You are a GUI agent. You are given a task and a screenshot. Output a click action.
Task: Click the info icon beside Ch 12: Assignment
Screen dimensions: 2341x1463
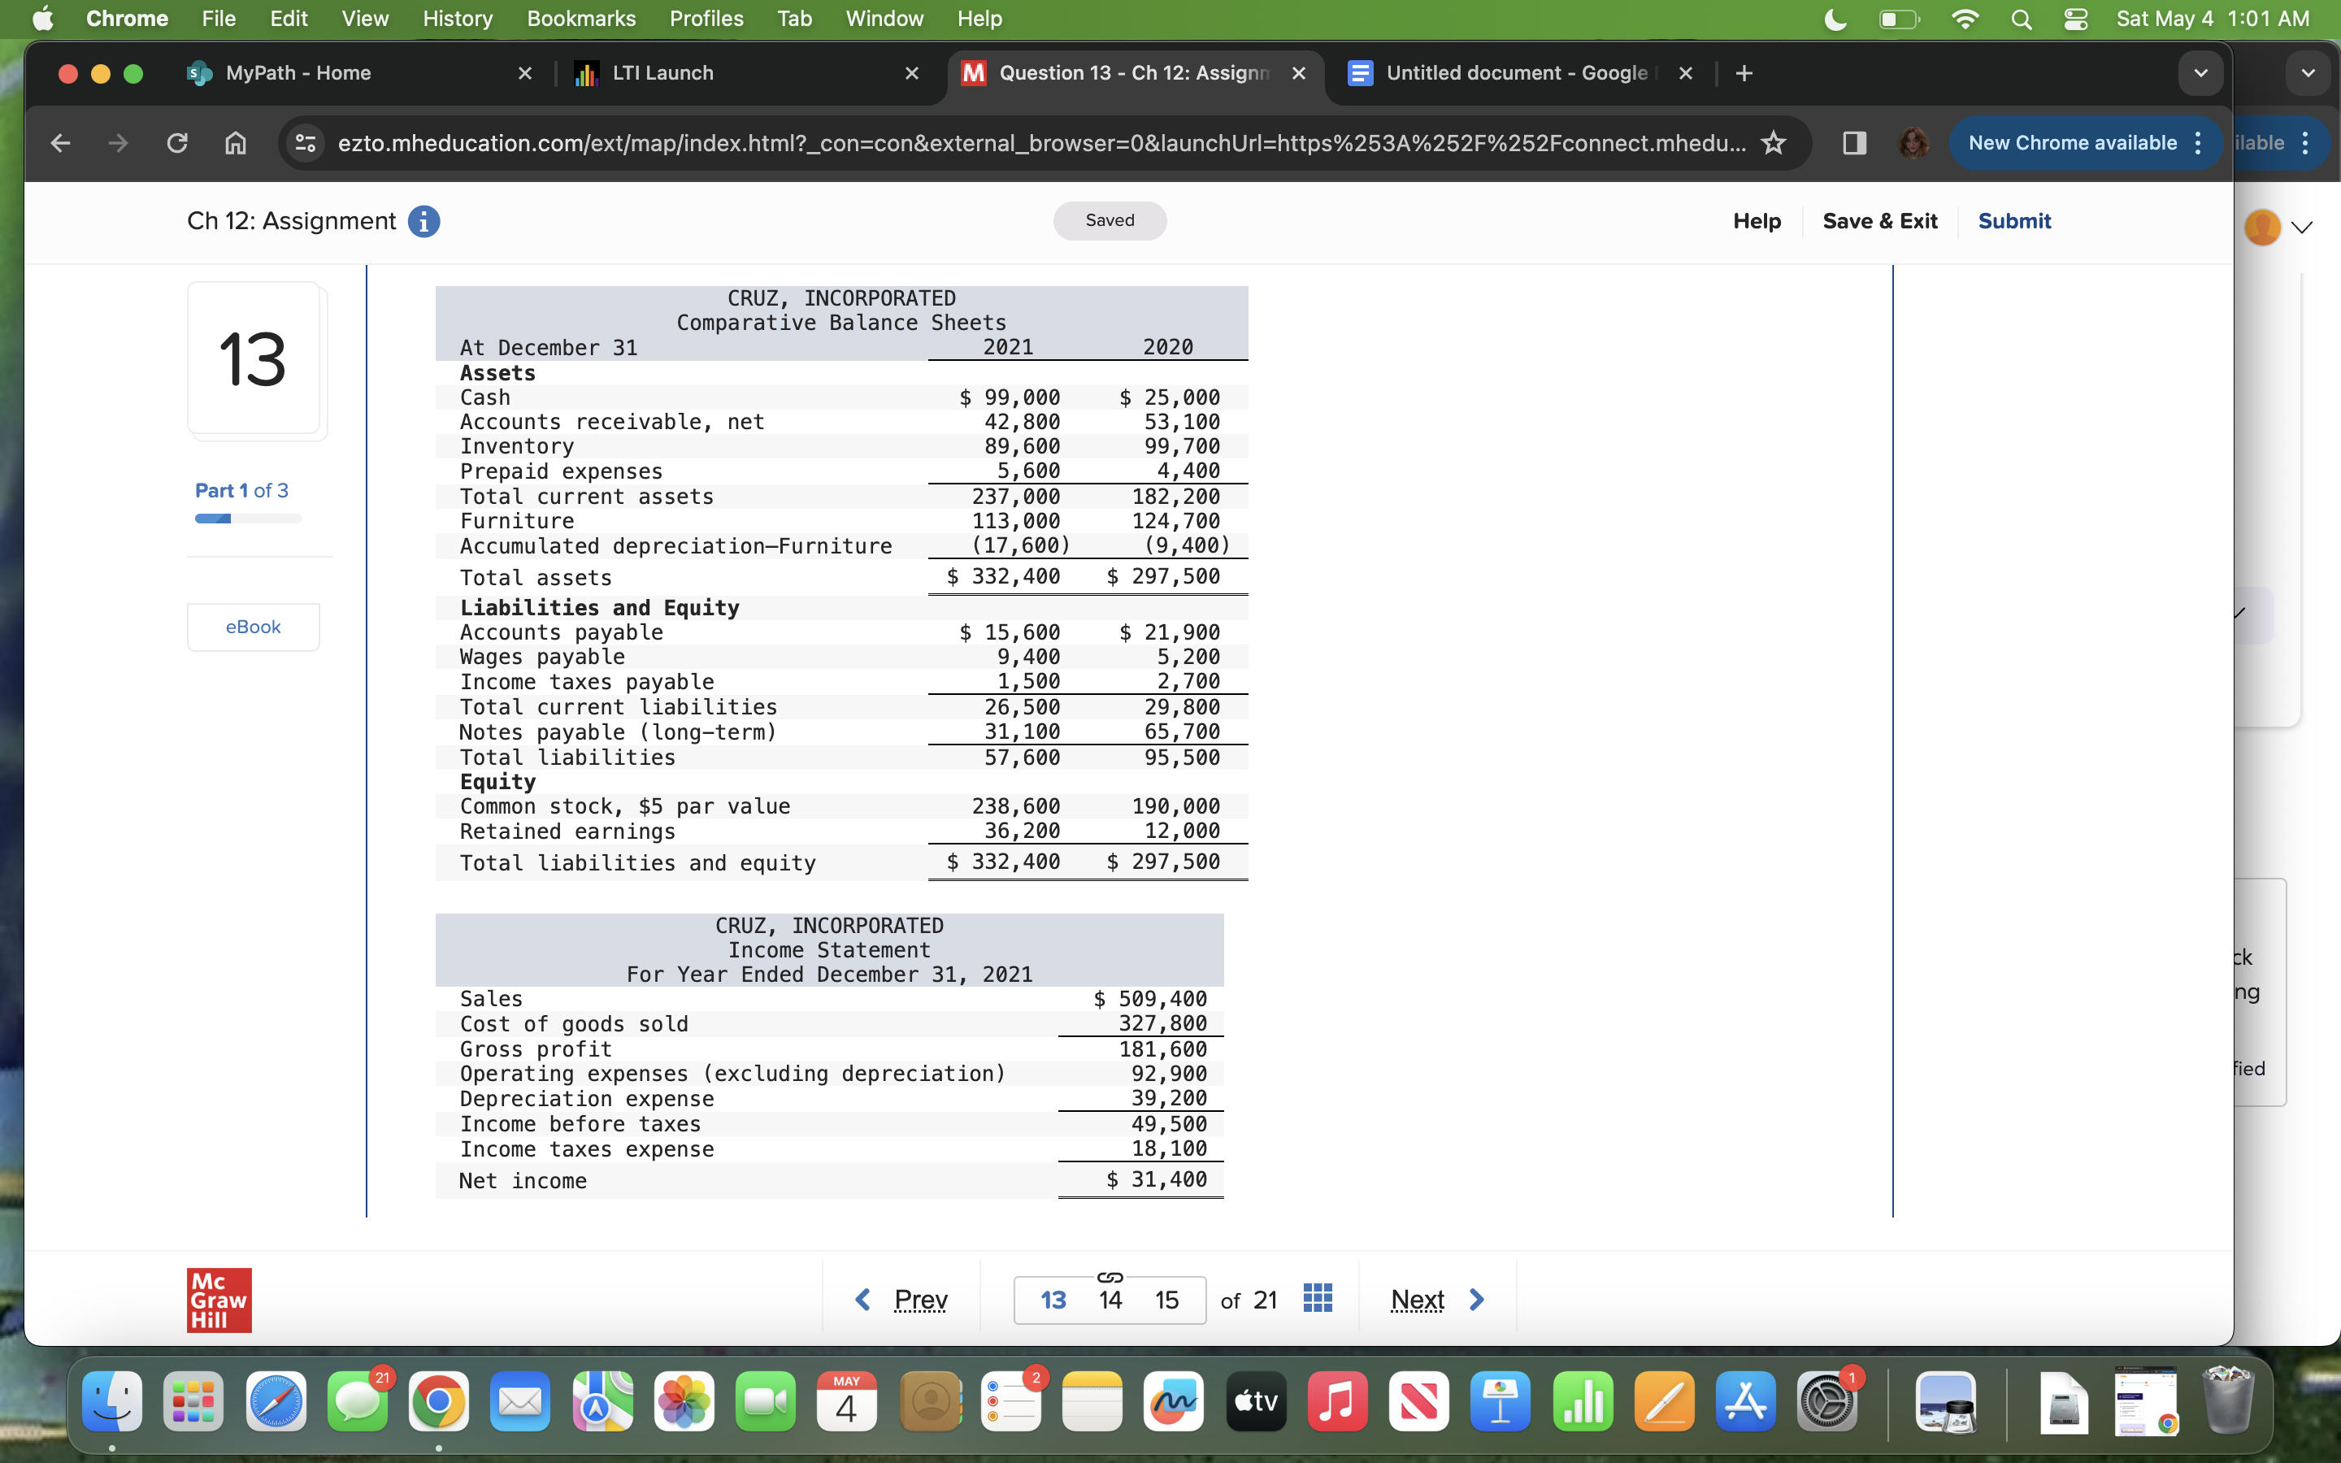pyautogui.click(x=423, y=220)
